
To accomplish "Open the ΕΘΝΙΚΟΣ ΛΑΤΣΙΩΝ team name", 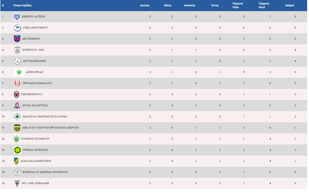I will 33,17.
